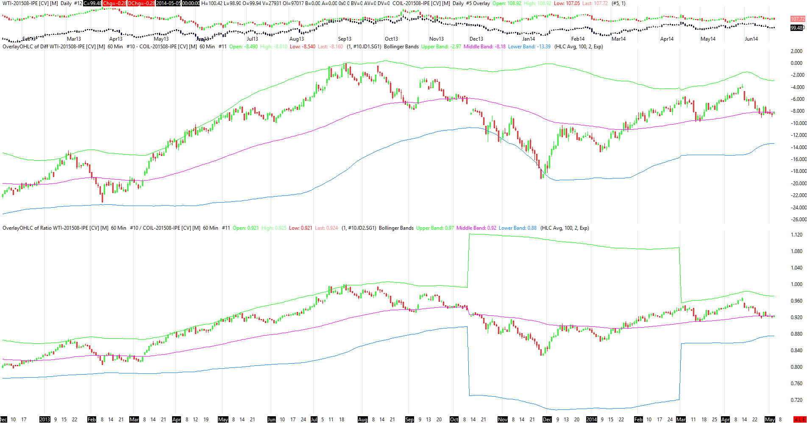Select the Aug month marker on time axis
This screenshot has height=423, width=807.
tap(363, 420)
